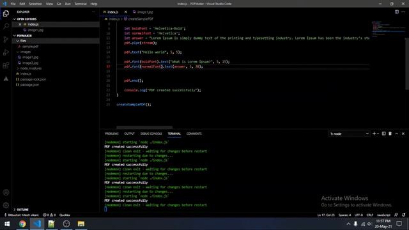Open the Manage gear in activity bar

click(x=6, y=205)
